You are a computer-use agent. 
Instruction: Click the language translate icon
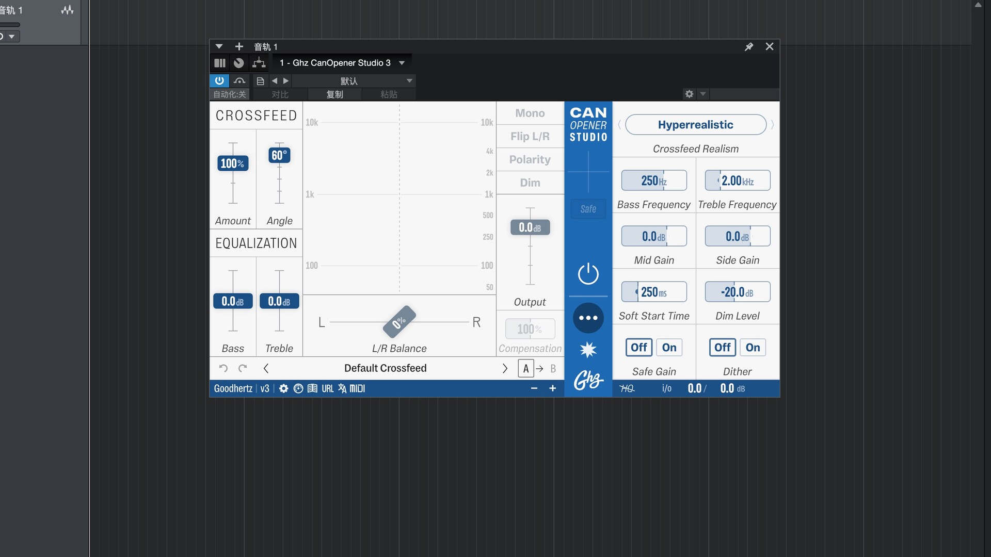tap(342, 388)
